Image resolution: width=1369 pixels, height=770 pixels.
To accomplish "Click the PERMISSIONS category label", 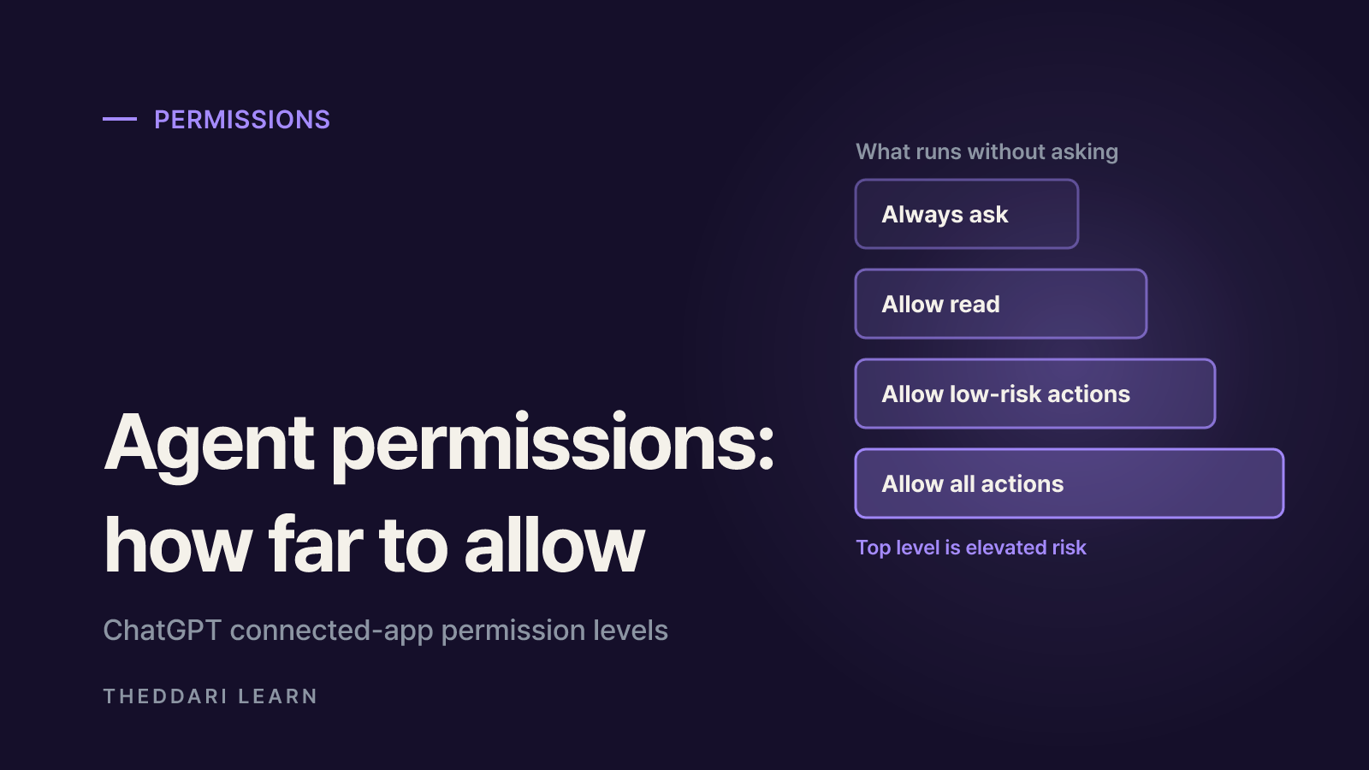I will click(x=242, y=120).
